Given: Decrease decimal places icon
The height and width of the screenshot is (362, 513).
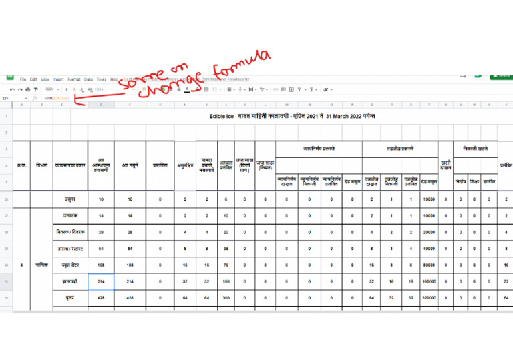Looking at the screenshot, I should pyautogui.click(x=81, y=90).
